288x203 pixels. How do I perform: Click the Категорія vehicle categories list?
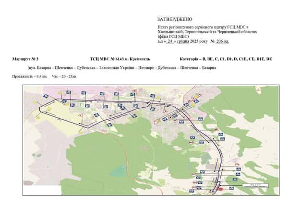226,58
